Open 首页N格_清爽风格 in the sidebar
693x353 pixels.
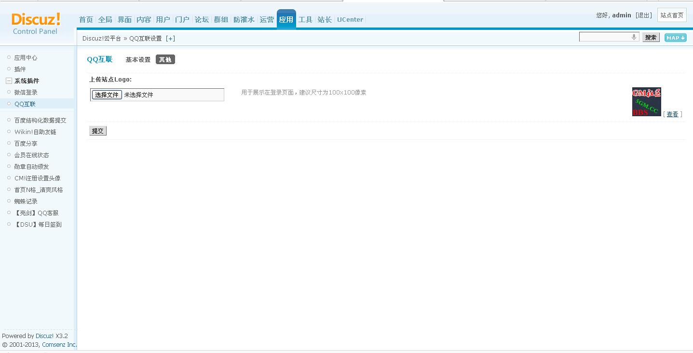pyautogui.click(x=39, y=190)
